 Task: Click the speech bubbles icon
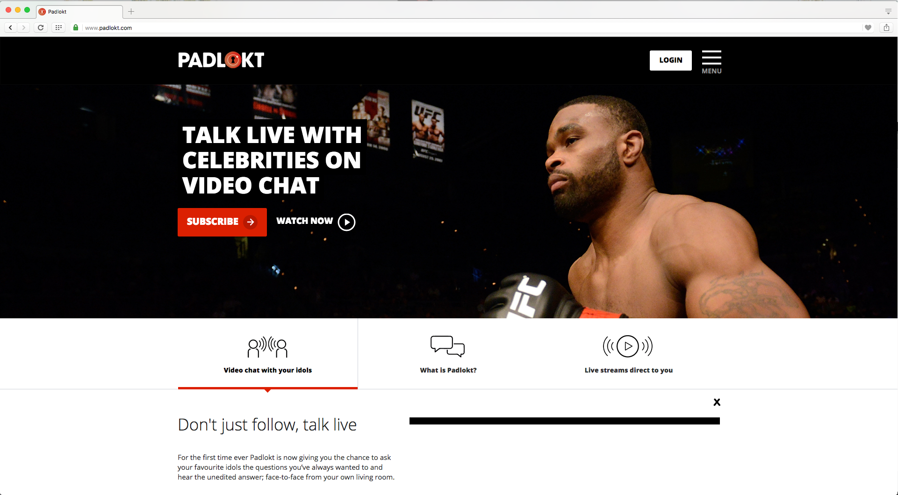point(447,346)
